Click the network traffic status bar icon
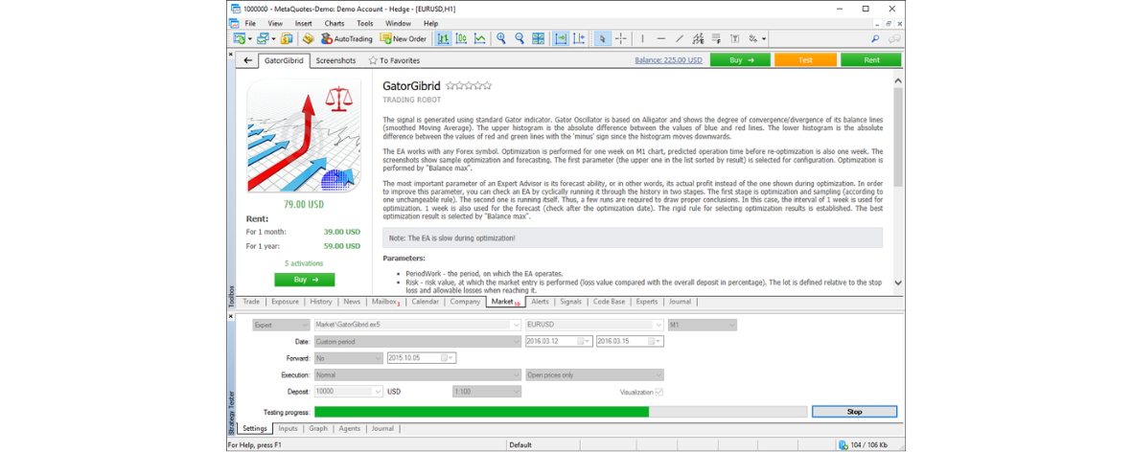1132x452 pixels. point(843,444)
